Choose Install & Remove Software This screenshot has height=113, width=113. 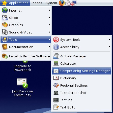pyautogui.click(x=26, y=56)
